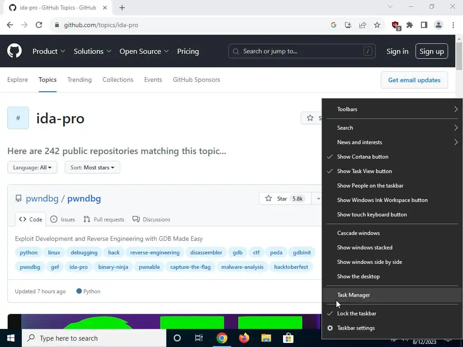
Task: Open Chrome's three-dot menu
Action: (453, 25)
